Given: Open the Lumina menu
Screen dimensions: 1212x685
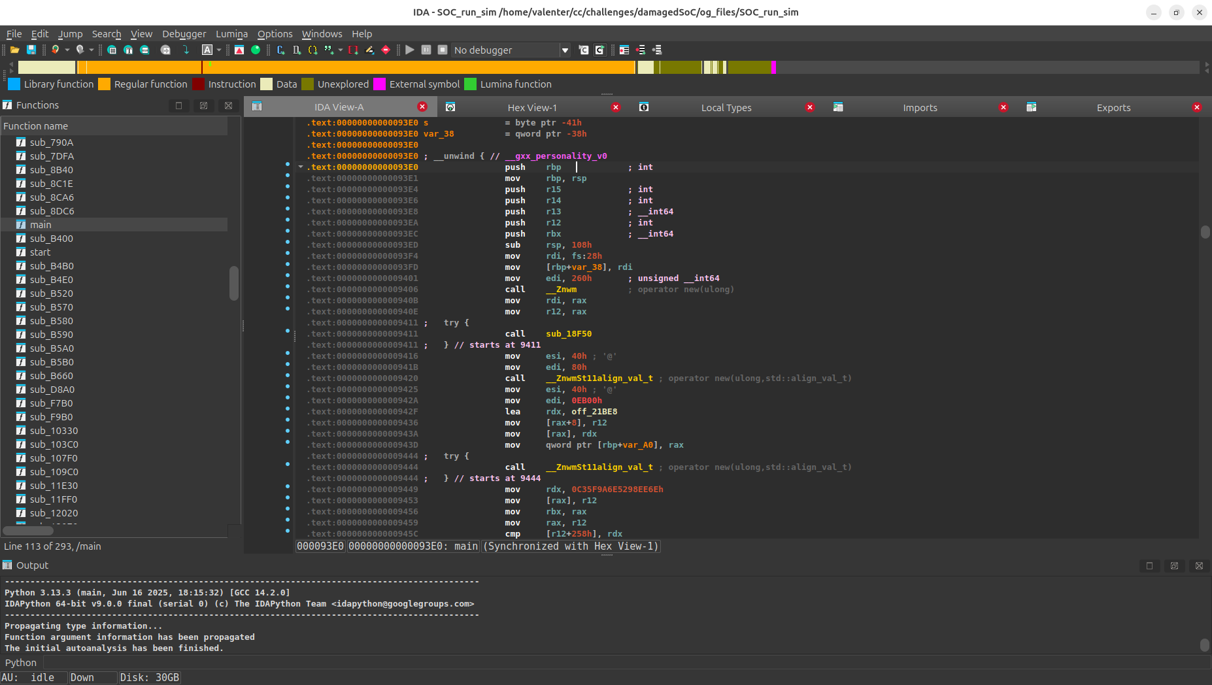Looking at the screenshot, I should coord(231,34).
